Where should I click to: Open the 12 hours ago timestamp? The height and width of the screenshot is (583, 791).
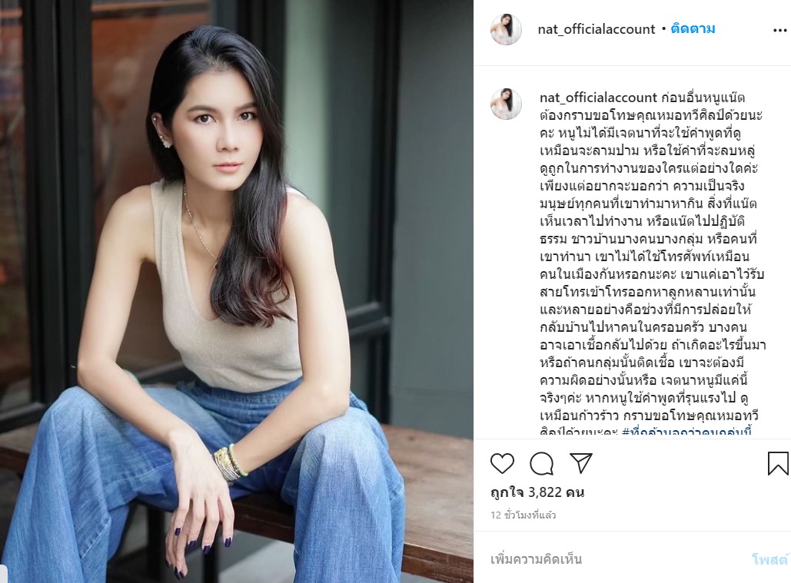tap(523, 515)
